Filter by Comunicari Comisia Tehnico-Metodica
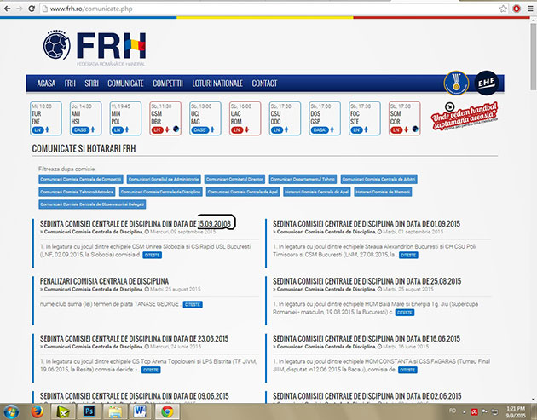537x420 pixels. (77, 192)
